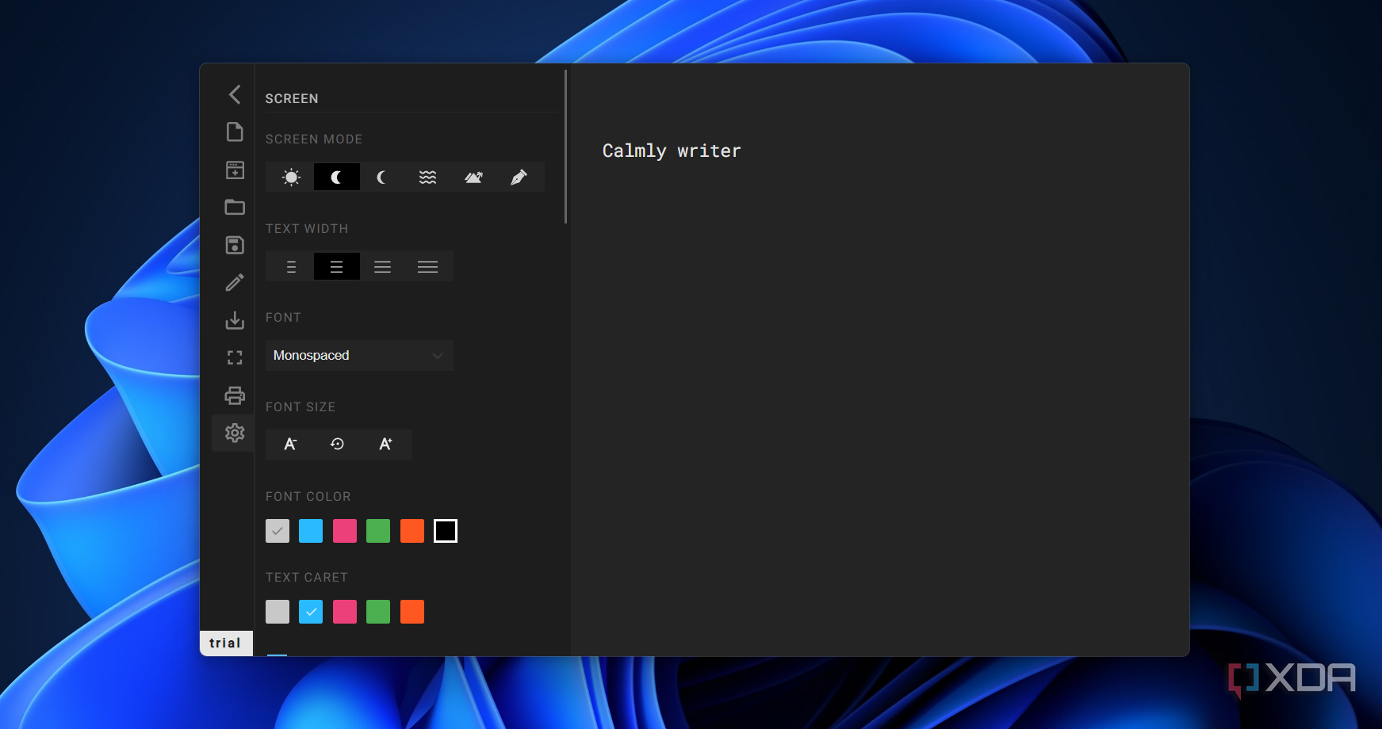This screenshot has height=729, width=1382.
Task: Select the waves screen mode
Action: tap(428, 177)
